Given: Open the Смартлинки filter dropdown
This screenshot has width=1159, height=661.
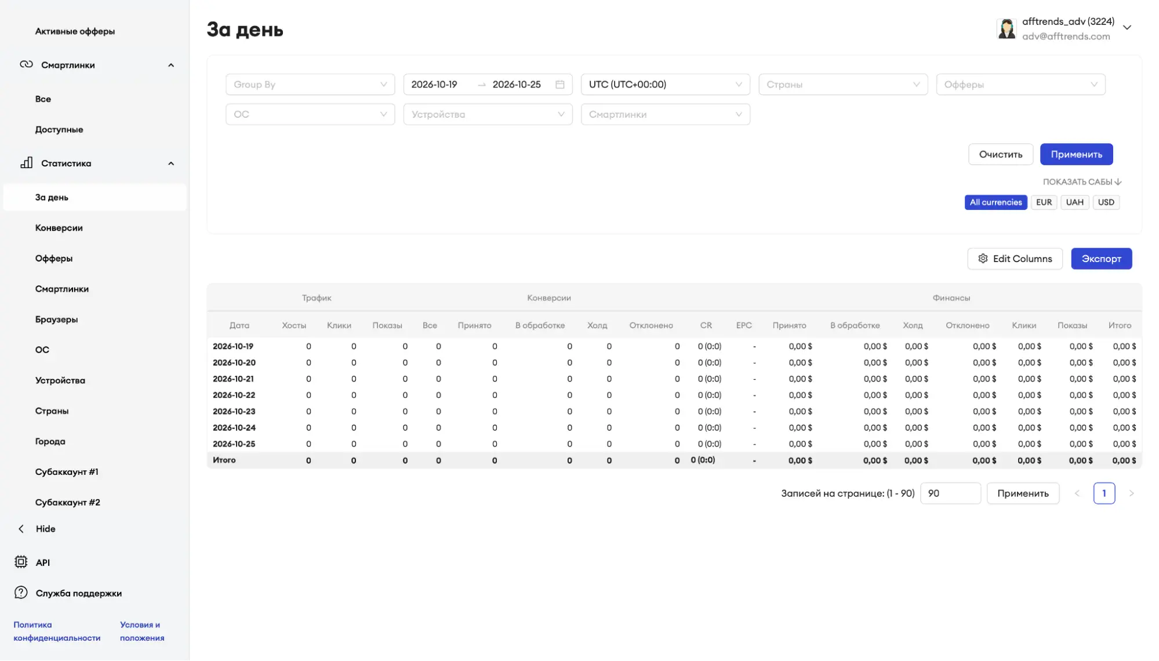Looking at the screenshot, I should (665, 114).
